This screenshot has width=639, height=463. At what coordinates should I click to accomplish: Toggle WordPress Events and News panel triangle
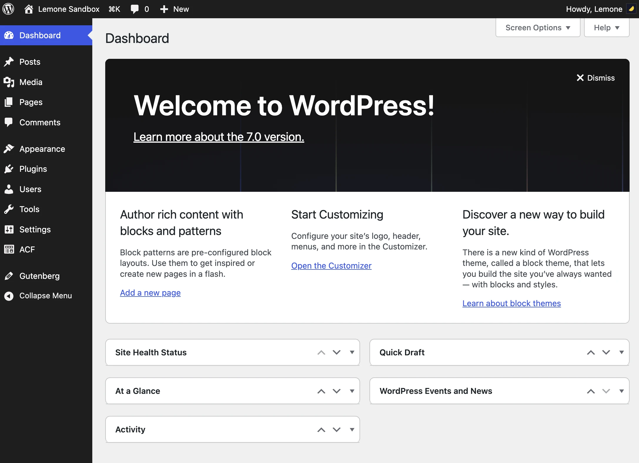click(621, 391)
